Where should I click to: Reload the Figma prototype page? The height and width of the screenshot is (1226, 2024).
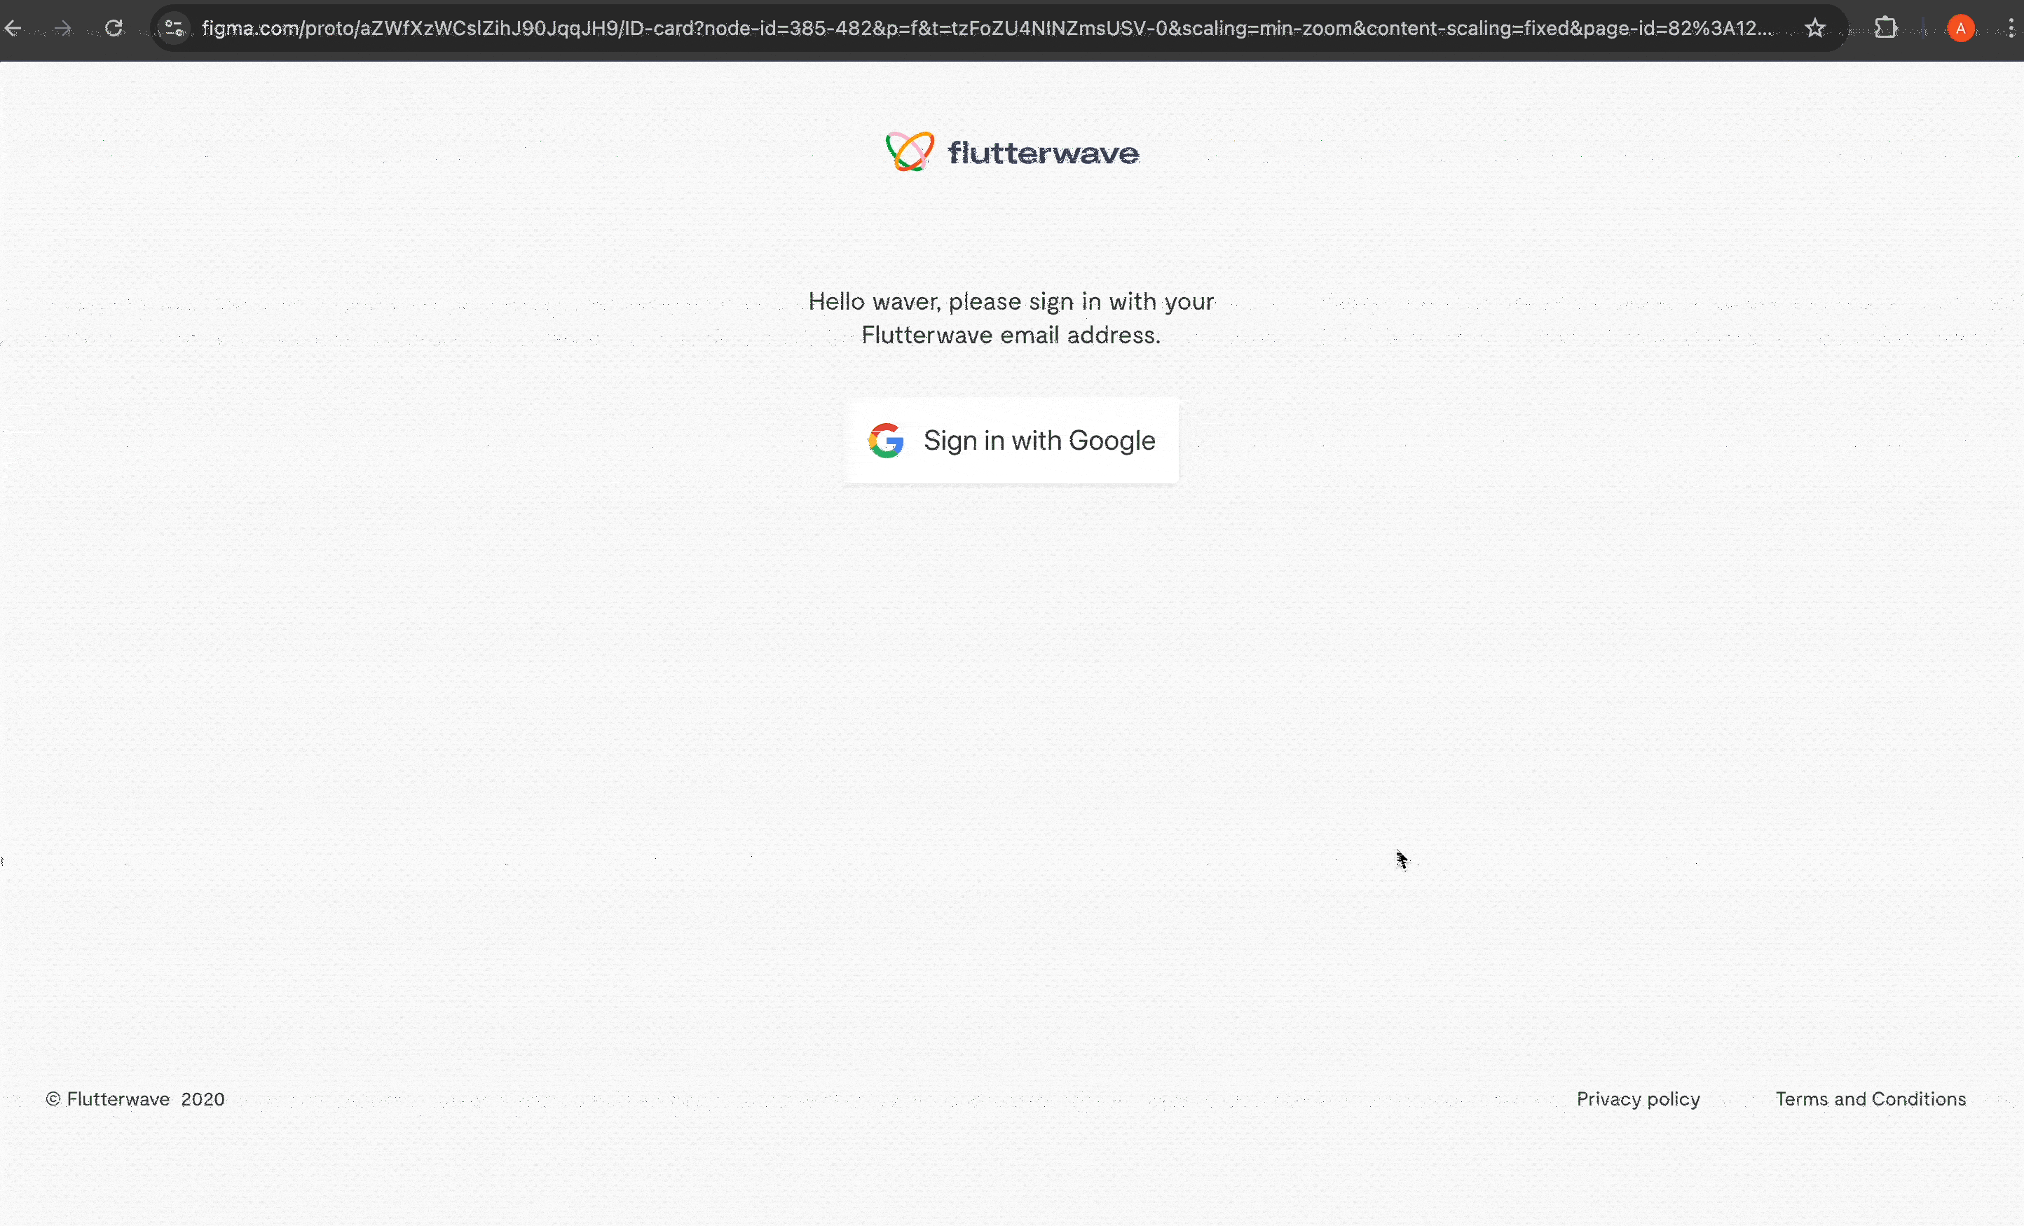pos(114,28)
